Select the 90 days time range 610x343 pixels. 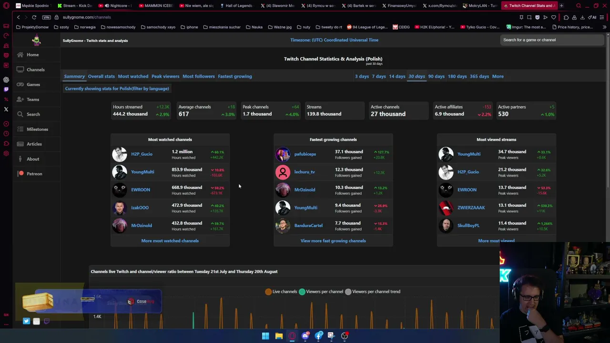[437, 76]
